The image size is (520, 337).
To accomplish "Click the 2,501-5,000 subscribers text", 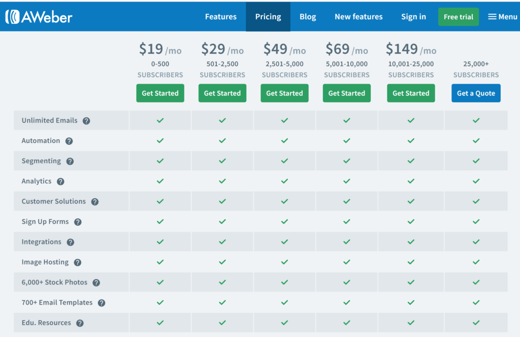I will pos(284,69).
